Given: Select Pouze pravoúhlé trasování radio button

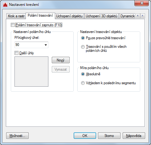Looking at the screenshot, I should point(83,38).
